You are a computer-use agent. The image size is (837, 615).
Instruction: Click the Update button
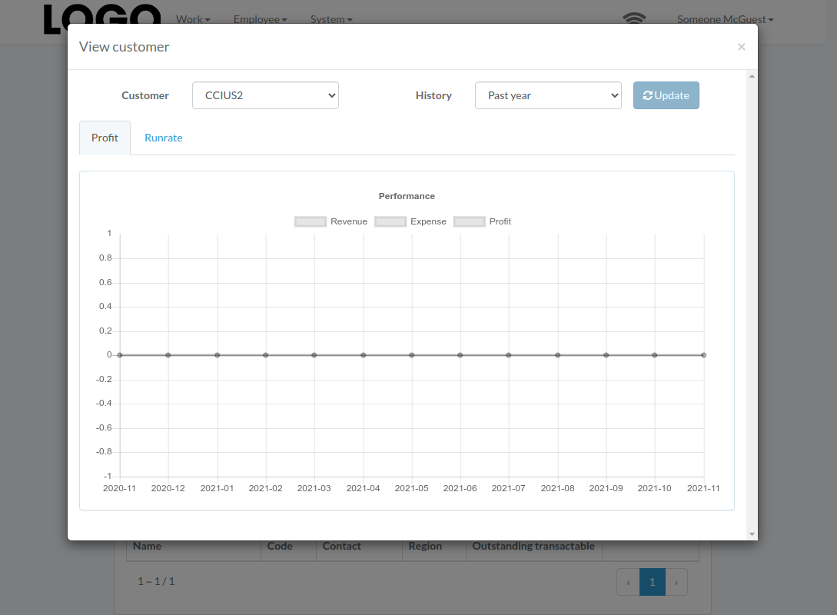(x=666, y=95)
